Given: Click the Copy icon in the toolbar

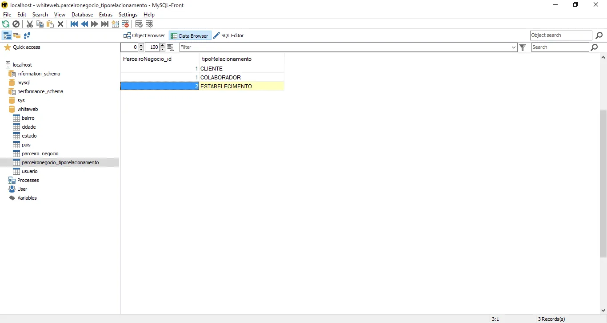Looking at the screenshot, I should pyautogui.click(x=40, y=24).
